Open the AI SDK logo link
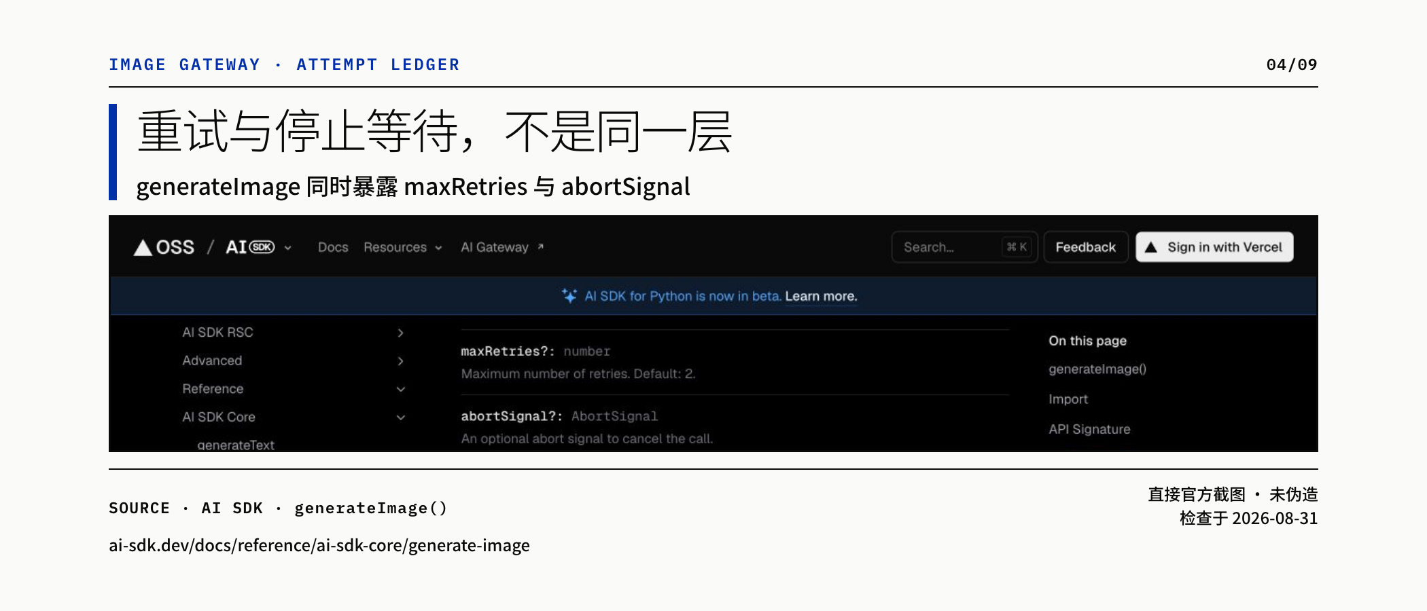The image size is (1427, 611). [250, 247]
